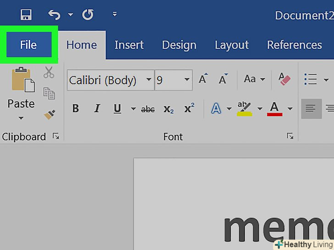Viewport: 334px width, 250px height.
Task: Open Customize Quick Access Toolbar menu
Action: [x=115, y=14]
